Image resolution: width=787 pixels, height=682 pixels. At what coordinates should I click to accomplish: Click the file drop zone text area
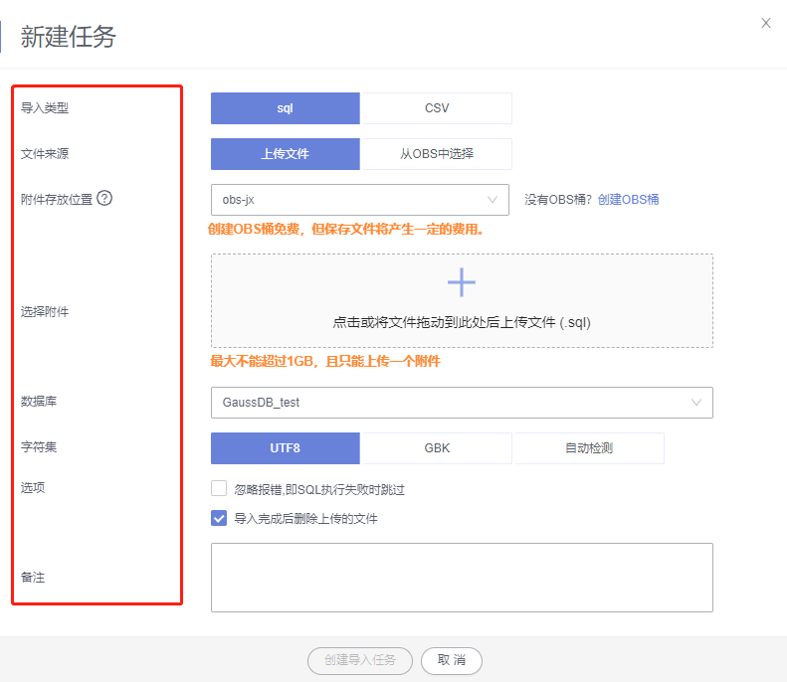tap(462, 323)
